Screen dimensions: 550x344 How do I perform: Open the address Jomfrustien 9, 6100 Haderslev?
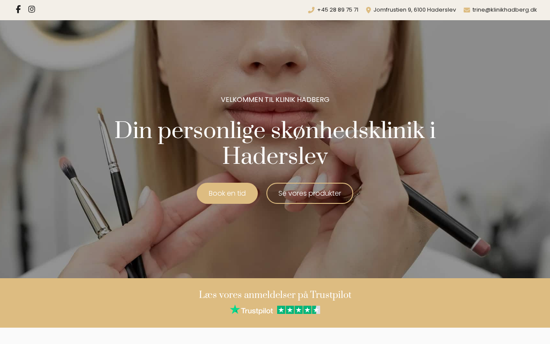415,10
